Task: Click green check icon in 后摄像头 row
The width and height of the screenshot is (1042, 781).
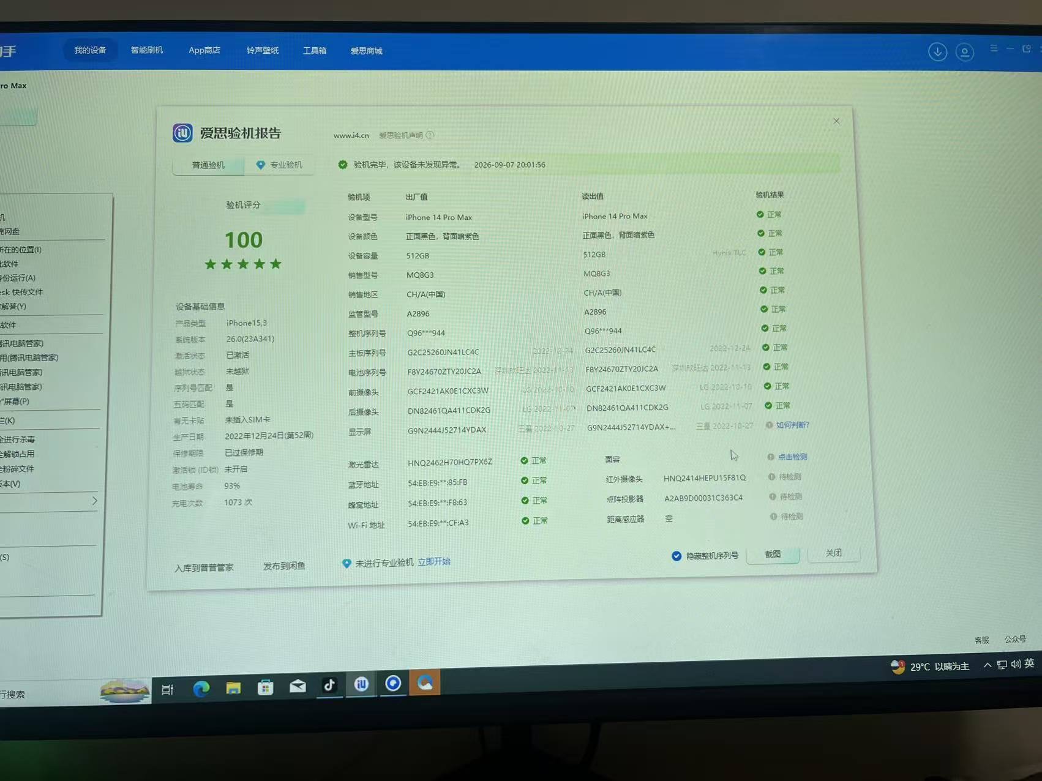Action: click(768, 405)
